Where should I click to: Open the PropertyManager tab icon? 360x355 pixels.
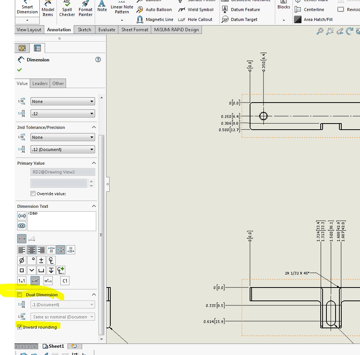click(37, 48)
